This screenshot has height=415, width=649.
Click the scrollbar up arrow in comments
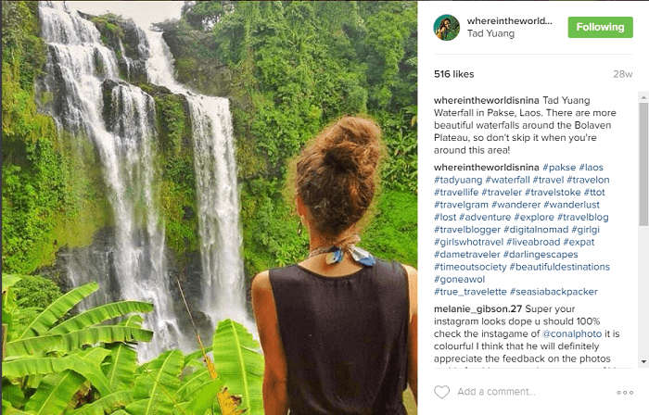point(643,96)
